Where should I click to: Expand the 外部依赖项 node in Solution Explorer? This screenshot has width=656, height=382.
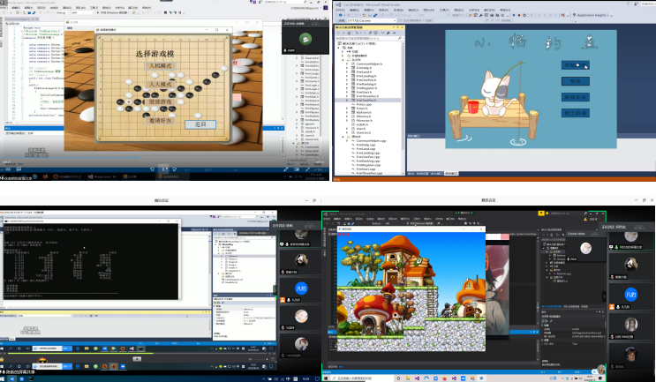343,56
